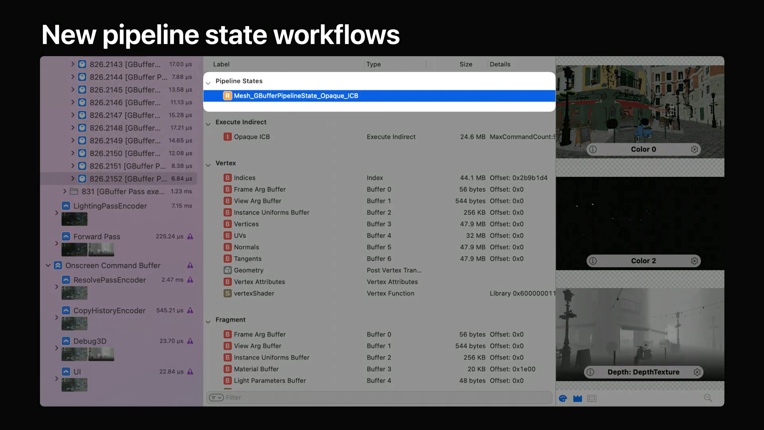Select the vertexShader function row
This screenshot has width=764, height=430.
coord(254,293)
